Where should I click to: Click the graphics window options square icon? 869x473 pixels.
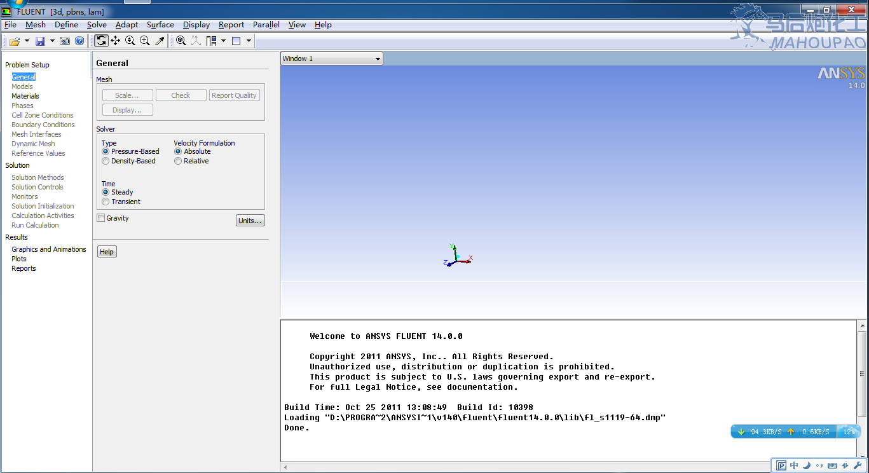tap(236, 41)
